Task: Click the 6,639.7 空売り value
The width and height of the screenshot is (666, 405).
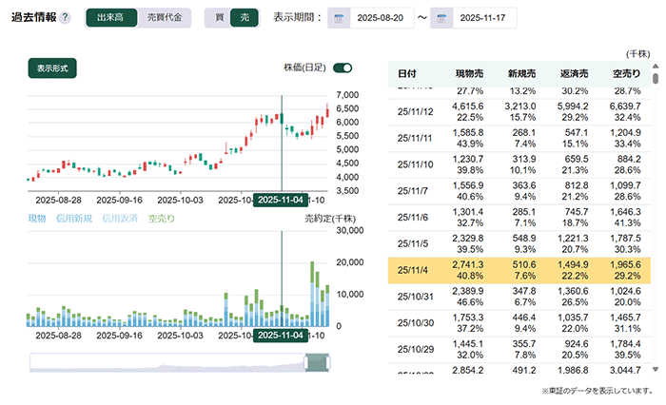Action: 625,106
